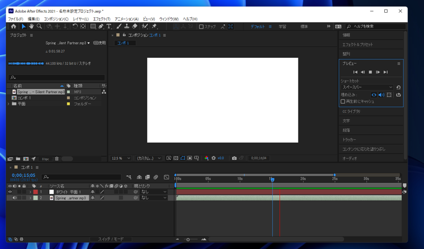This screenshot has width=424, height=249.
Task: Hide the ホワイト 平面 1 layer eye
Action: coord(10,192)
